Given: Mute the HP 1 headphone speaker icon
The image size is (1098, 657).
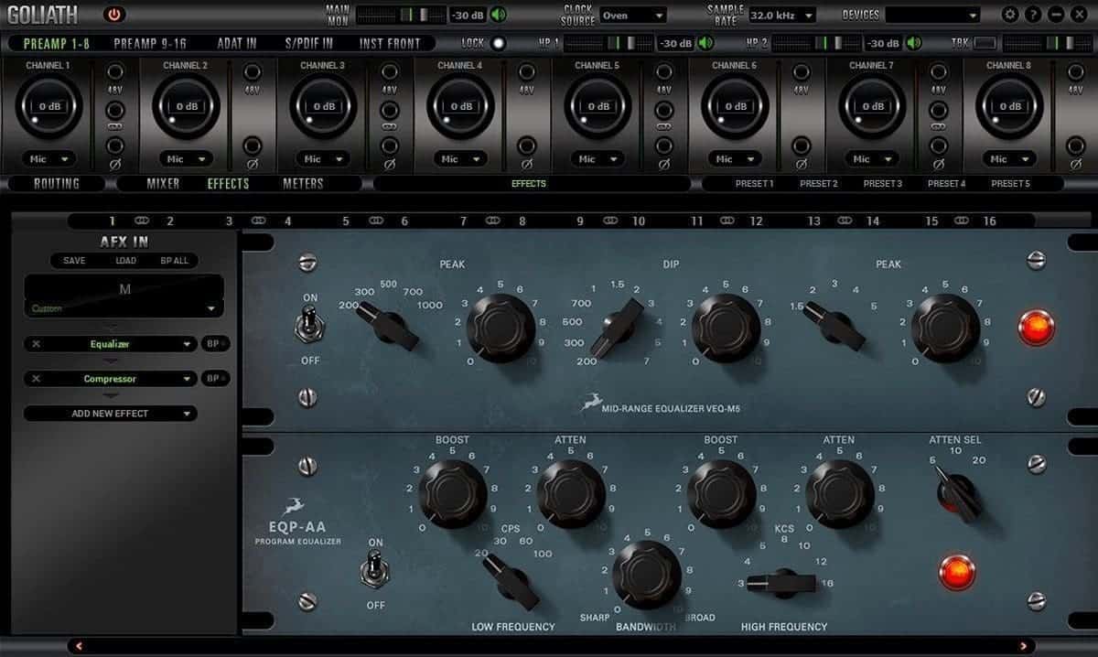Looking at the screenshot, I should pyautogui.click(x=705, y=43).
